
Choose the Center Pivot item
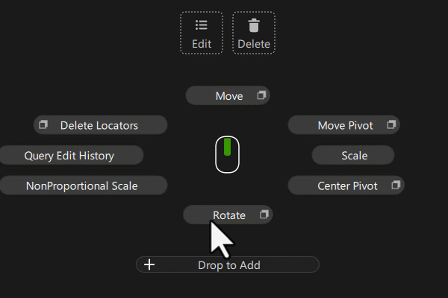(x=346, y=186)
